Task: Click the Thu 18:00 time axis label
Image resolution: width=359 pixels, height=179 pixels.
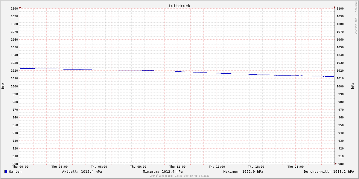Action: coord(256,167)
